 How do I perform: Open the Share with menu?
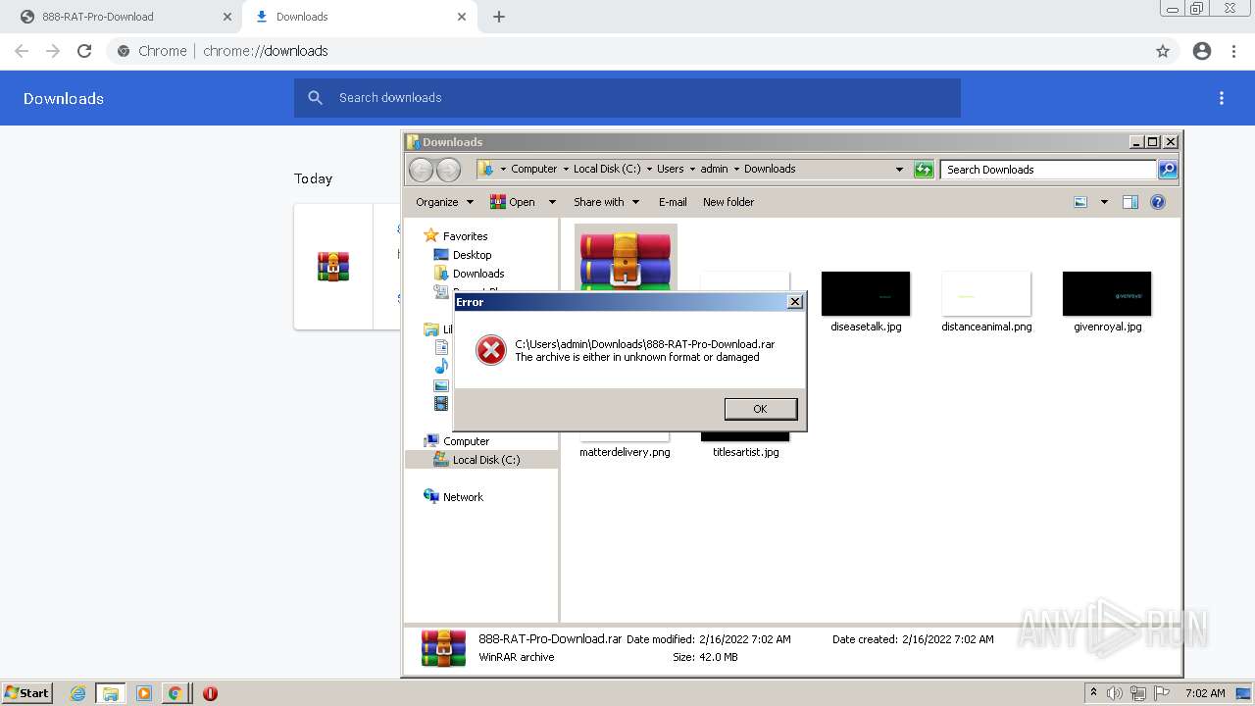(x=606, y=202)
